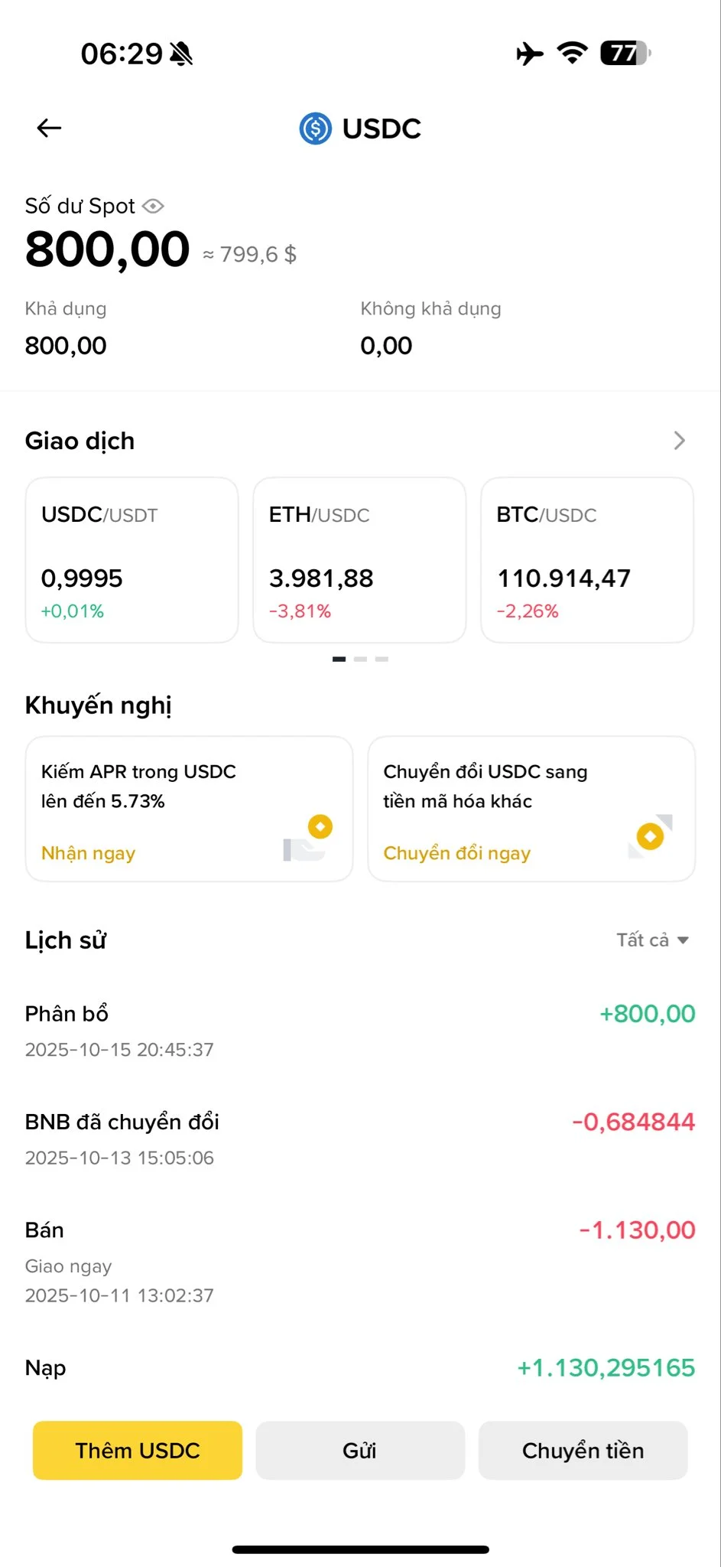Tap the Chuyển đổi ngay link
Screen dimensions: 721x1567
[456, 853]
